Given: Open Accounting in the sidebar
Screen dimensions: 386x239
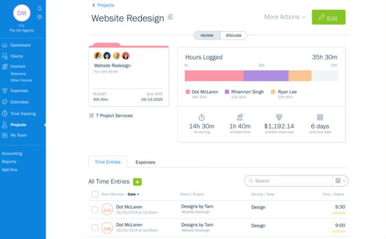Looking at the screenshot, I should (12, 154).
